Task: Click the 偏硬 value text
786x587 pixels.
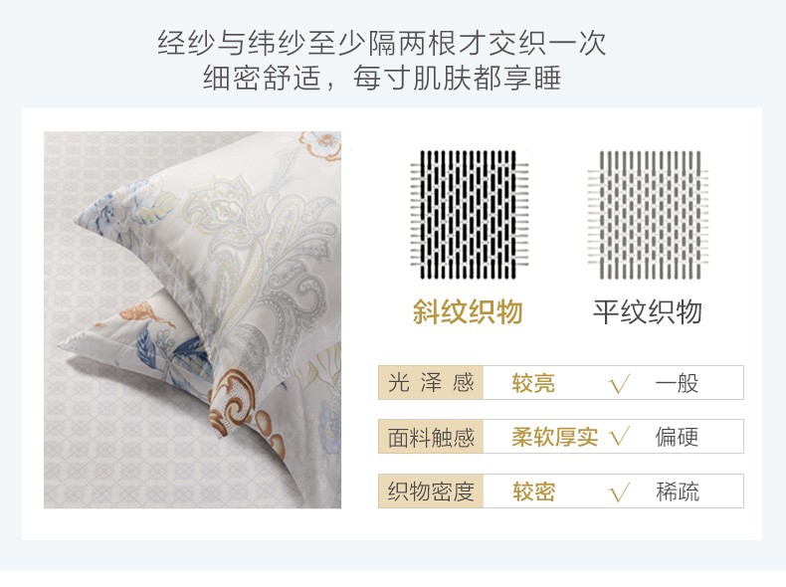Action: coord(677,437)
